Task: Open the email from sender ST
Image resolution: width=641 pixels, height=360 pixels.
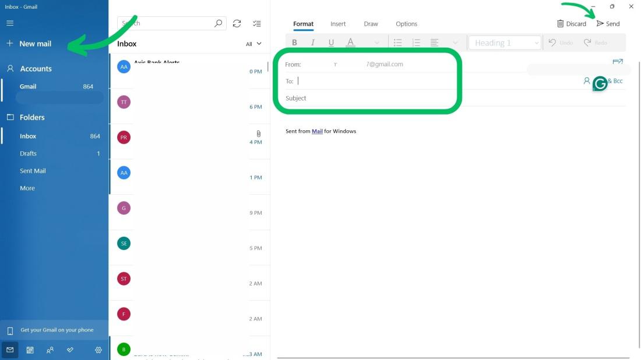Action: coord(189,283)
